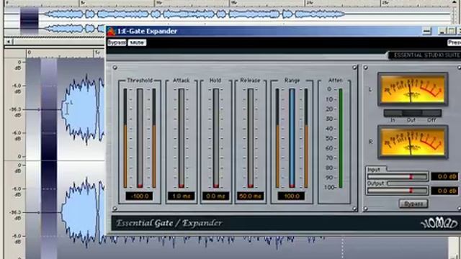Select the Input tab label

374,170
